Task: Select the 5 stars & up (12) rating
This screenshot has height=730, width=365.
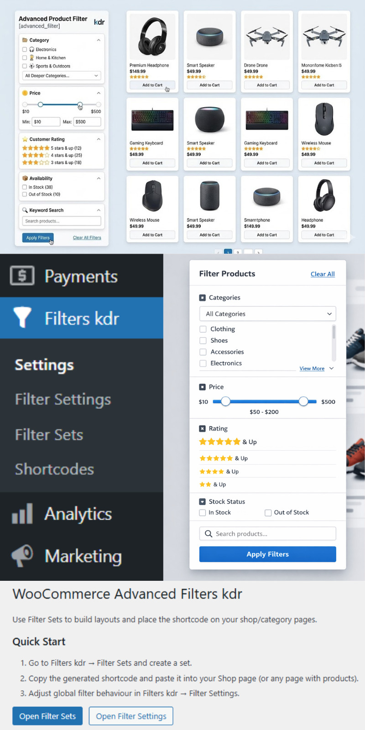Action: point(52,148)
